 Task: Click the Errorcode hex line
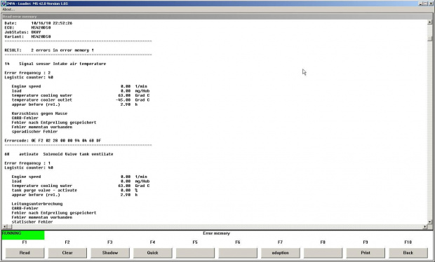click(53, 140)
